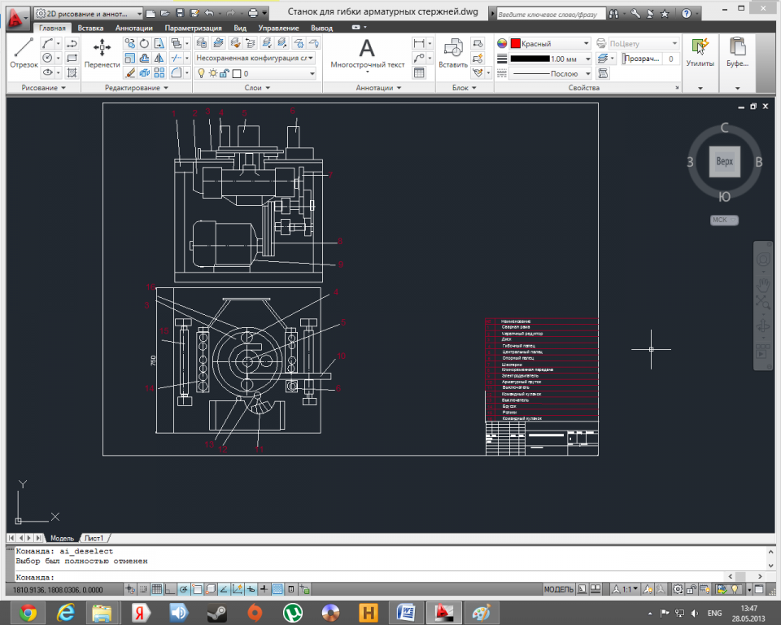Click the table tool in Аннотации

point(419,73)
